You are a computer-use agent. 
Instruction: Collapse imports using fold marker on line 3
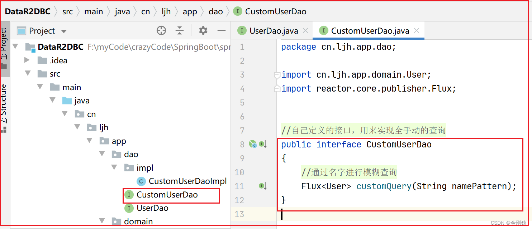(277, 74)
